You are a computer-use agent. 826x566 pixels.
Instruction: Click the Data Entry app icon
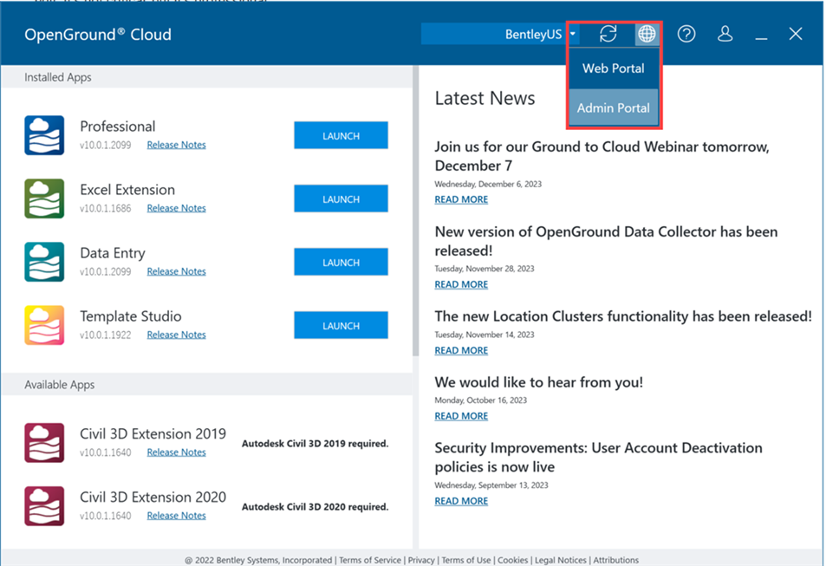click(44, 262)
